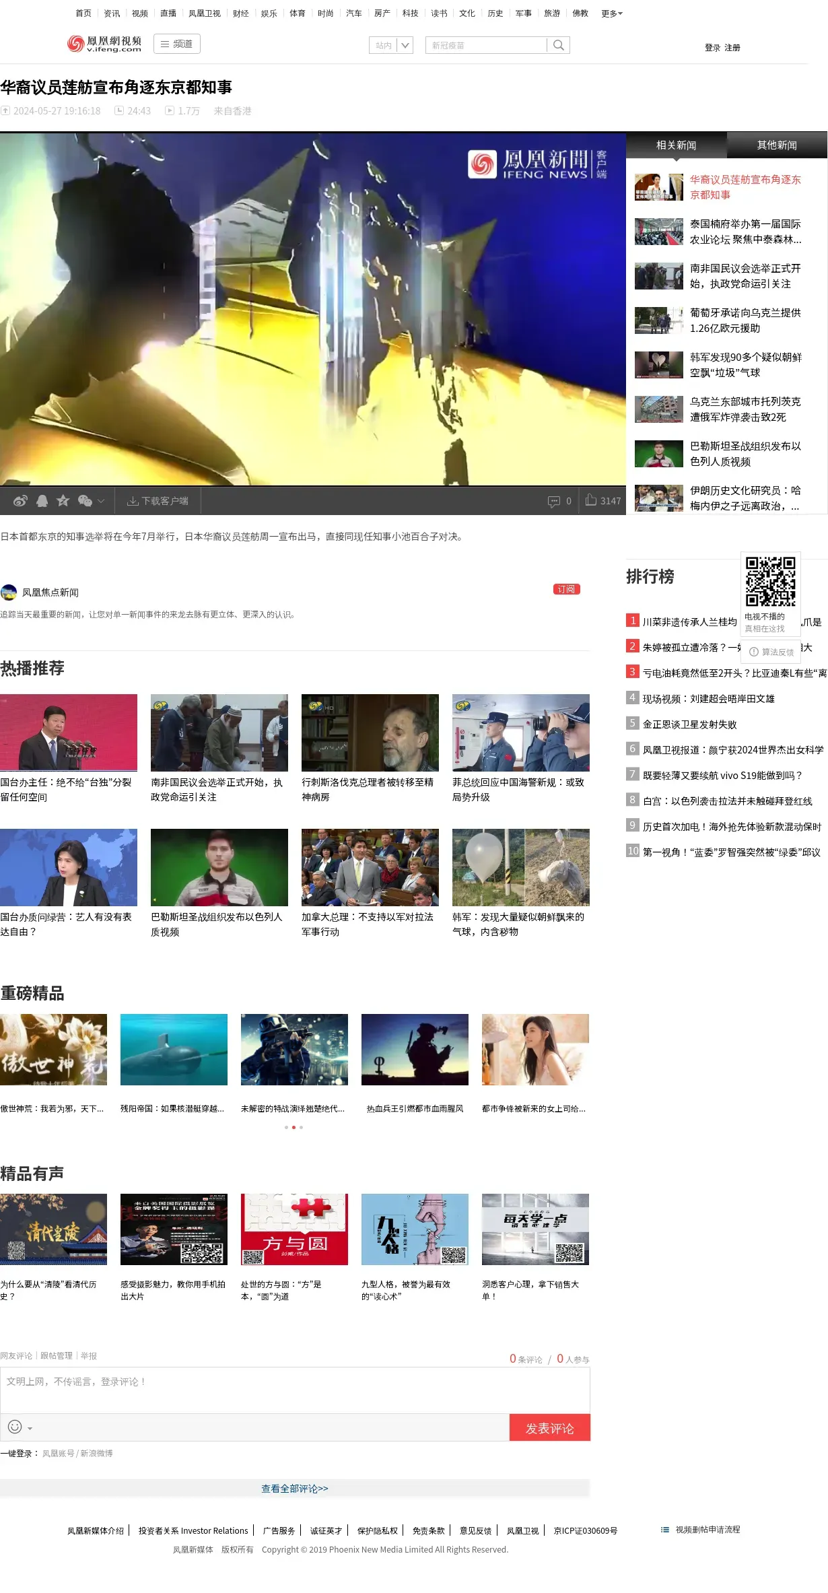Share the video via WeChat icon
The width and height of the screenshot is (828, 1593).
click(x=85, y=501)
